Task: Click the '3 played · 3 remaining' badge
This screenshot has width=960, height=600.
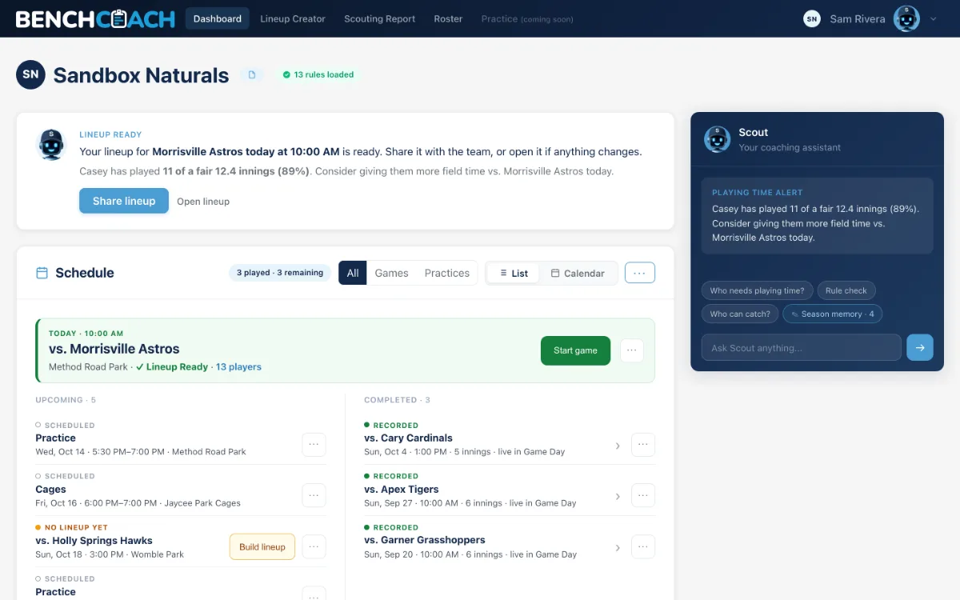Action: pos(280,273)
